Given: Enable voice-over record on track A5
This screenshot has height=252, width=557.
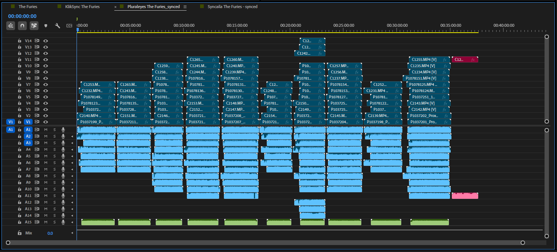Looking at the screenshot, I should pyautogui.click(x=63, y=156).
